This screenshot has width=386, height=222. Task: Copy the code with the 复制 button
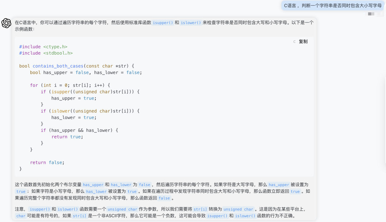[303, 41]
